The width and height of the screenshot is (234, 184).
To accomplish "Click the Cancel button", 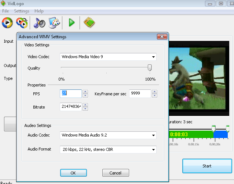I will (x=116, y=173).
